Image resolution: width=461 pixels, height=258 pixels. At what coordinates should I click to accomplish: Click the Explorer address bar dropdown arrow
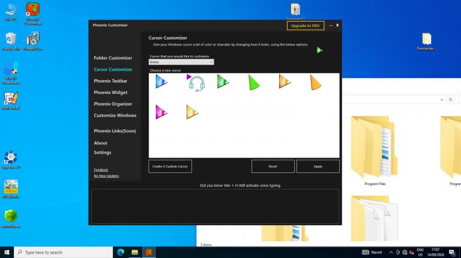point(442,100)
